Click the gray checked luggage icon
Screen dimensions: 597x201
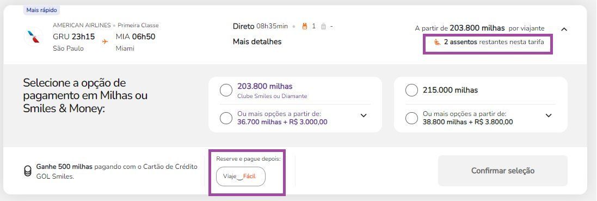point(323,26)
